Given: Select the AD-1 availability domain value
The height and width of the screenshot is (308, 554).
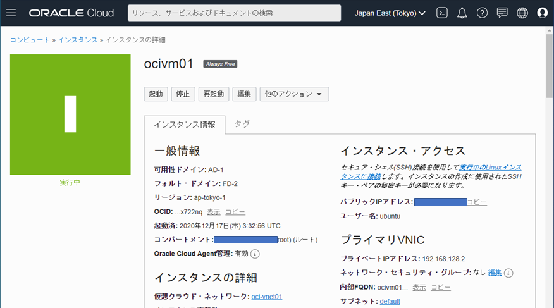Looking at the screenshot, I should pyautogui.click(x=216, y=170).
